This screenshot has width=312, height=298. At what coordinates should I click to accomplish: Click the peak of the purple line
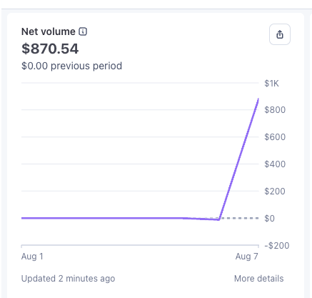pos(258,99)
